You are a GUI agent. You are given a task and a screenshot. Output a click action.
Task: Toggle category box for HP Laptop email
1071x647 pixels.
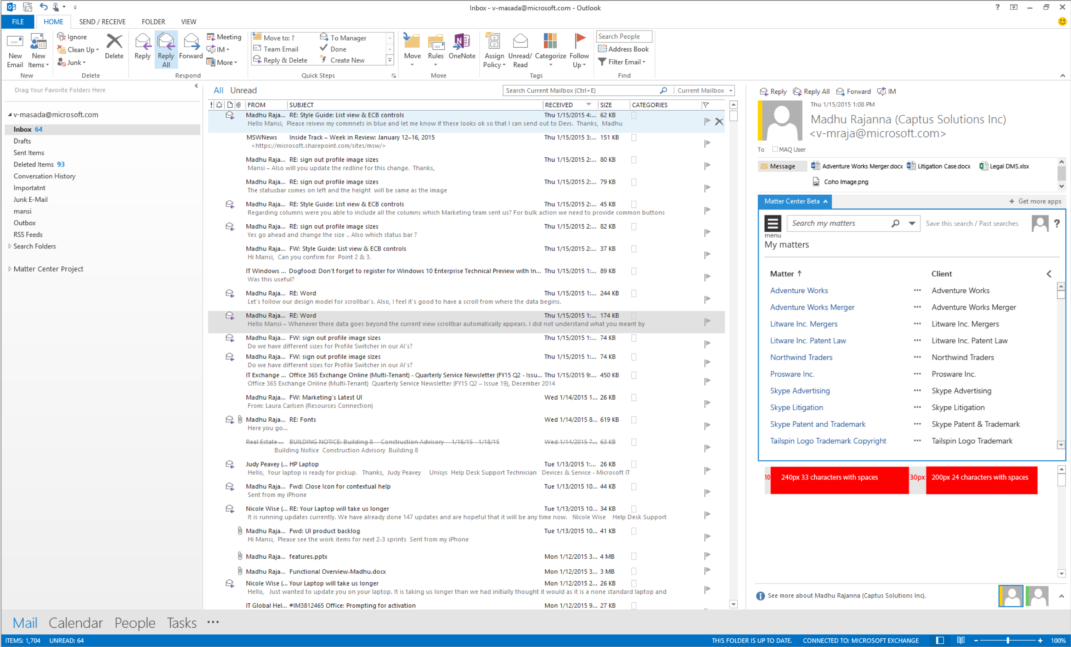click(634, 465)
